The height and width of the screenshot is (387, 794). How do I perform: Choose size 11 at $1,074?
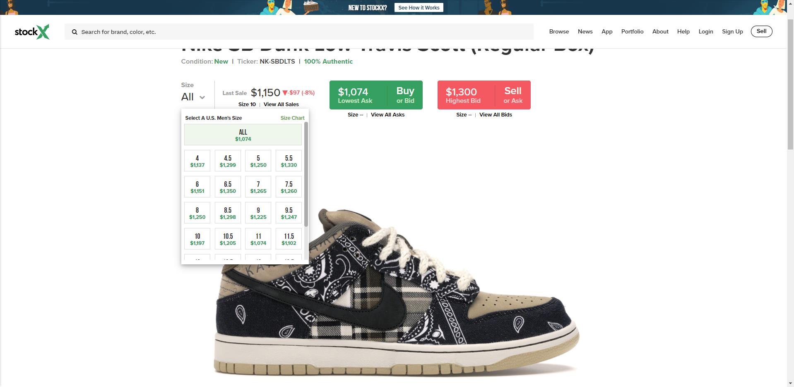(x=258, y=239)
